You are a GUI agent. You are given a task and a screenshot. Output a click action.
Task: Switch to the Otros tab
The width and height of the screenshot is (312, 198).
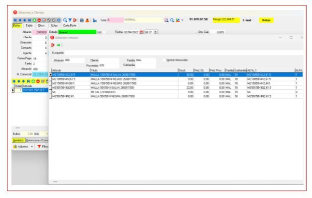tap(41, 26)
